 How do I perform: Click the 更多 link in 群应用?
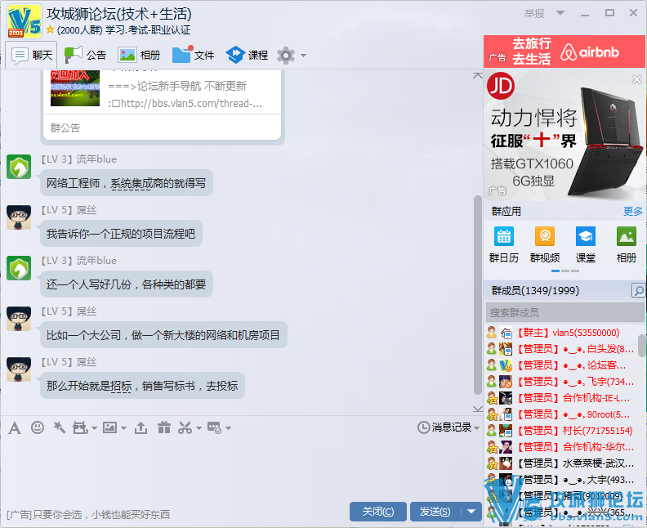(x=632, y=212)
